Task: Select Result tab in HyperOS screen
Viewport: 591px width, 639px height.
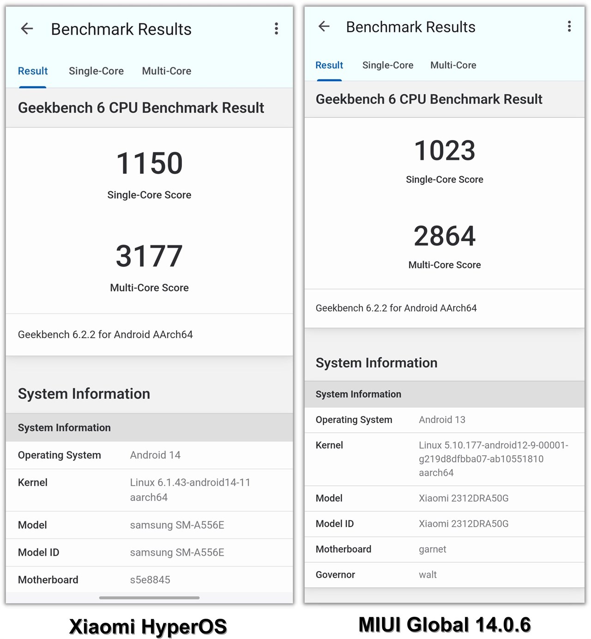Action: pyautogui.click(x=33, y=71)
